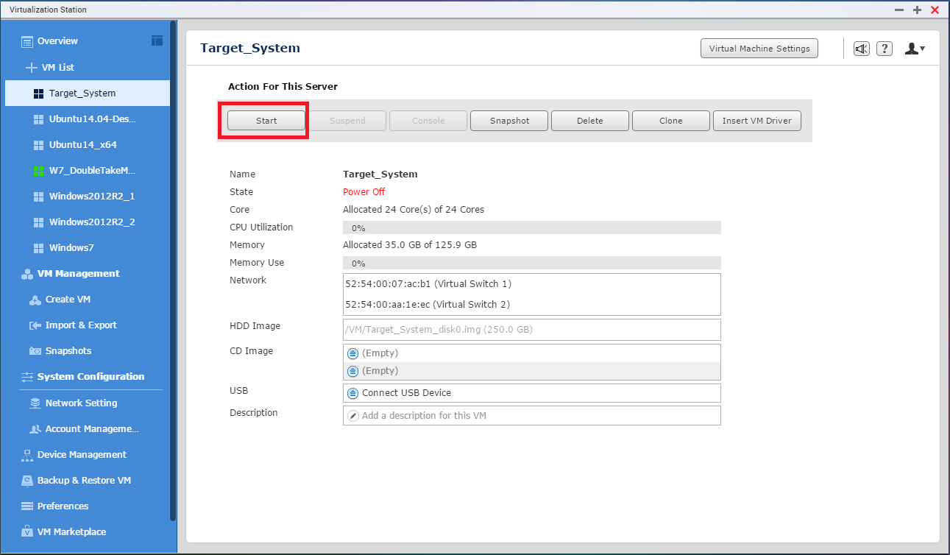Open the user account dropdown menu

(915, 49)
